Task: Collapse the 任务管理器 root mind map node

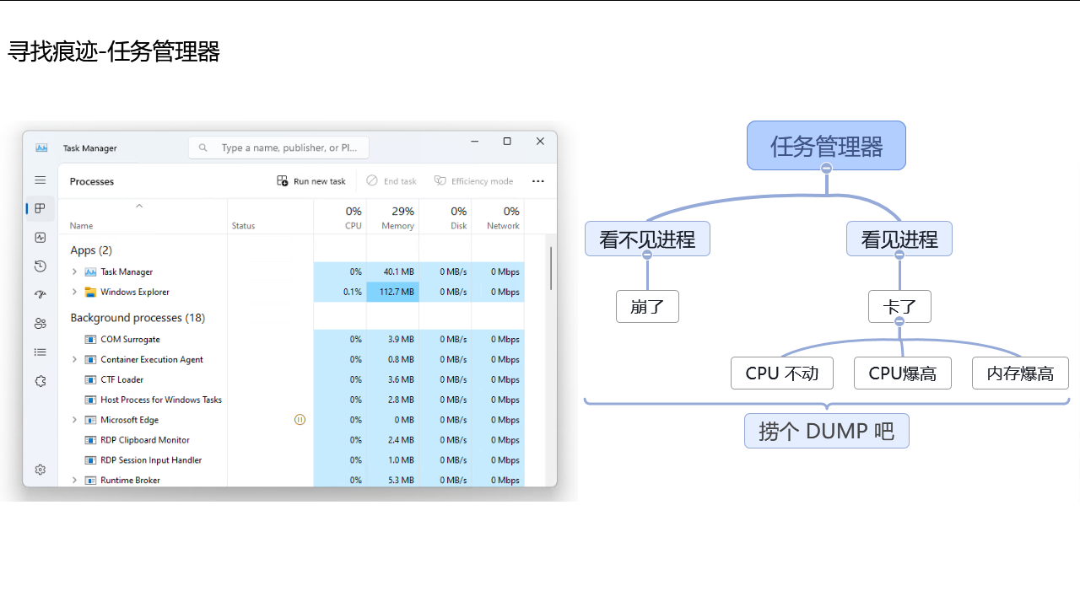Action: point(827,169)
